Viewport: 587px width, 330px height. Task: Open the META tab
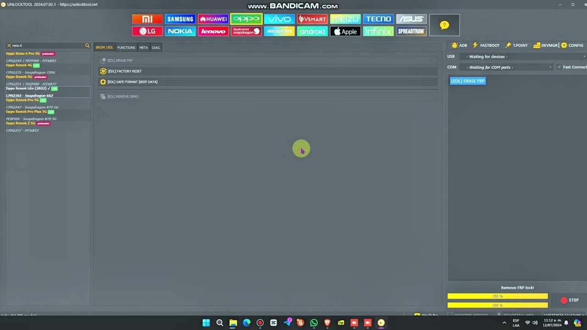click(144, 48)
